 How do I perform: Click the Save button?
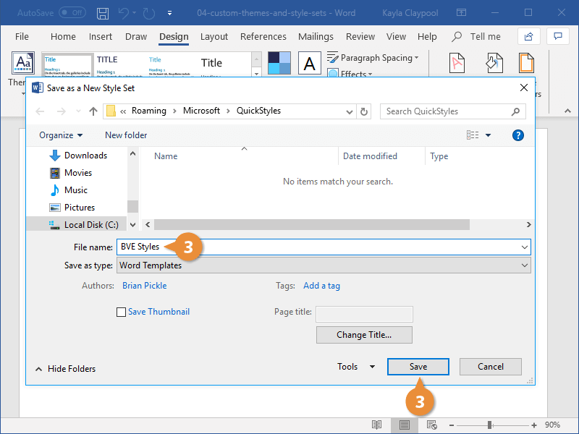coord(418,366)
